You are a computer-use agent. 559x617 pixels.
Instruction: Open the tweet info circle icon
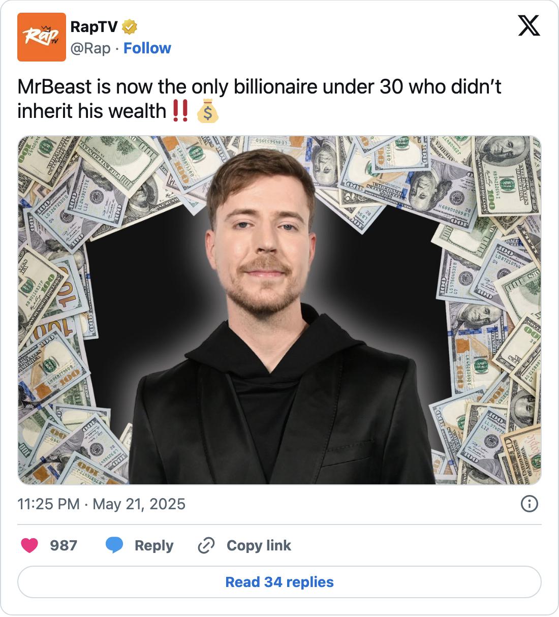click(529, 504)
